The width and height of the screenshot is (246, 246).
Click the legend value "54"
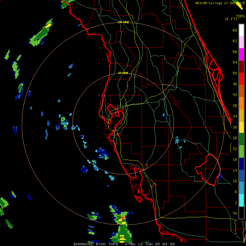[235, 62]
